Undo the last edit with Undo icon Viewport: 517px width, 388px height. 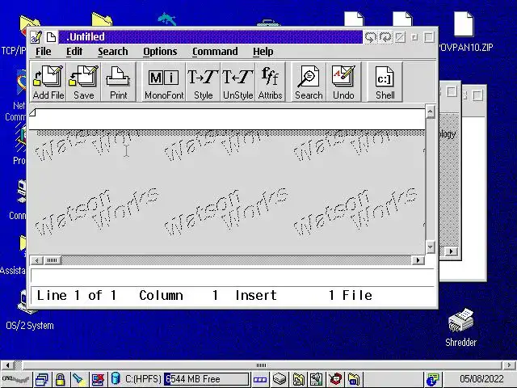343,82
